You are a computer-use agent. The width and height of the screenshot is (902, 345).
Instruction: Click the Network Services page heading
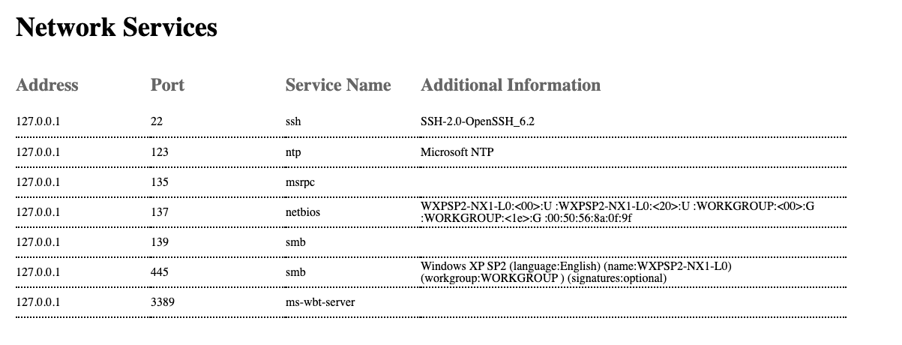point(116,28)
